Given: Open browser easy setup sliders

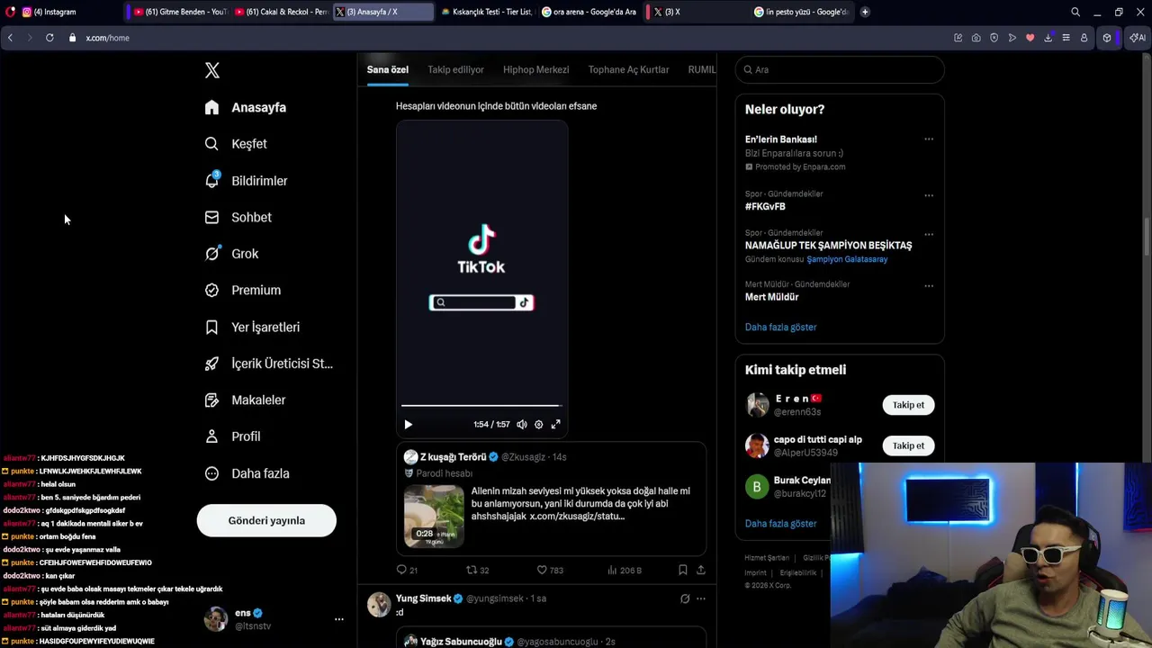Looking at the screenshot, I should [1066, 38].
